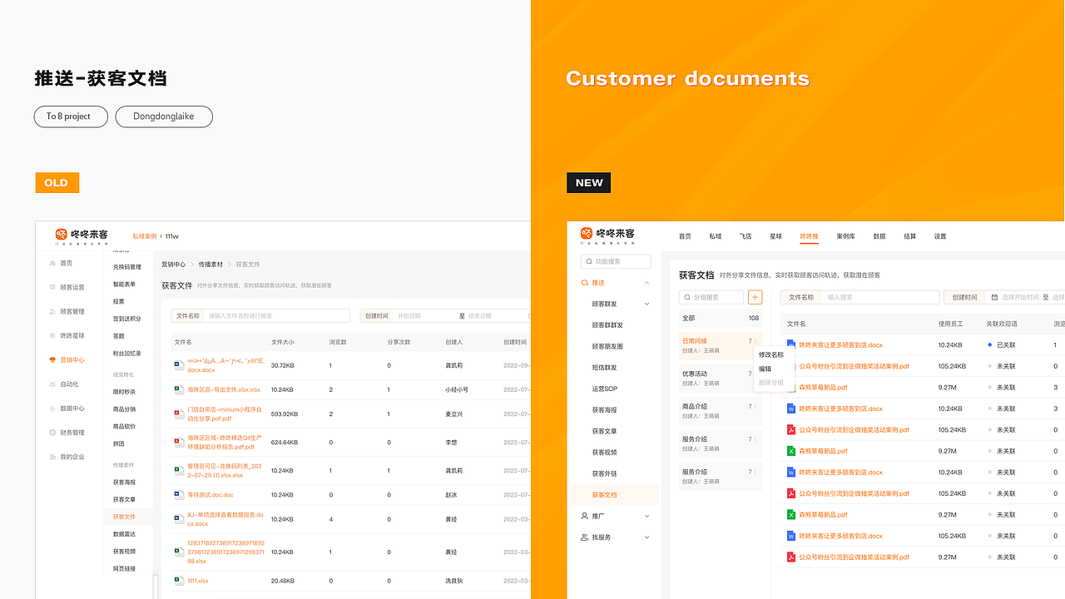Click icon of XJ-单项选择查看数据报告 file
The width and height of the screenshot is (1065, 599).
pyautogui.click(x=178, y=518)
